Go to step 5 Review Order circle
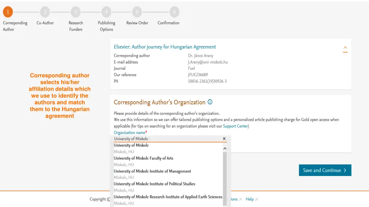The width and height of the screenshot is (369, 207). pyautogui.click(x=137, y=12)
